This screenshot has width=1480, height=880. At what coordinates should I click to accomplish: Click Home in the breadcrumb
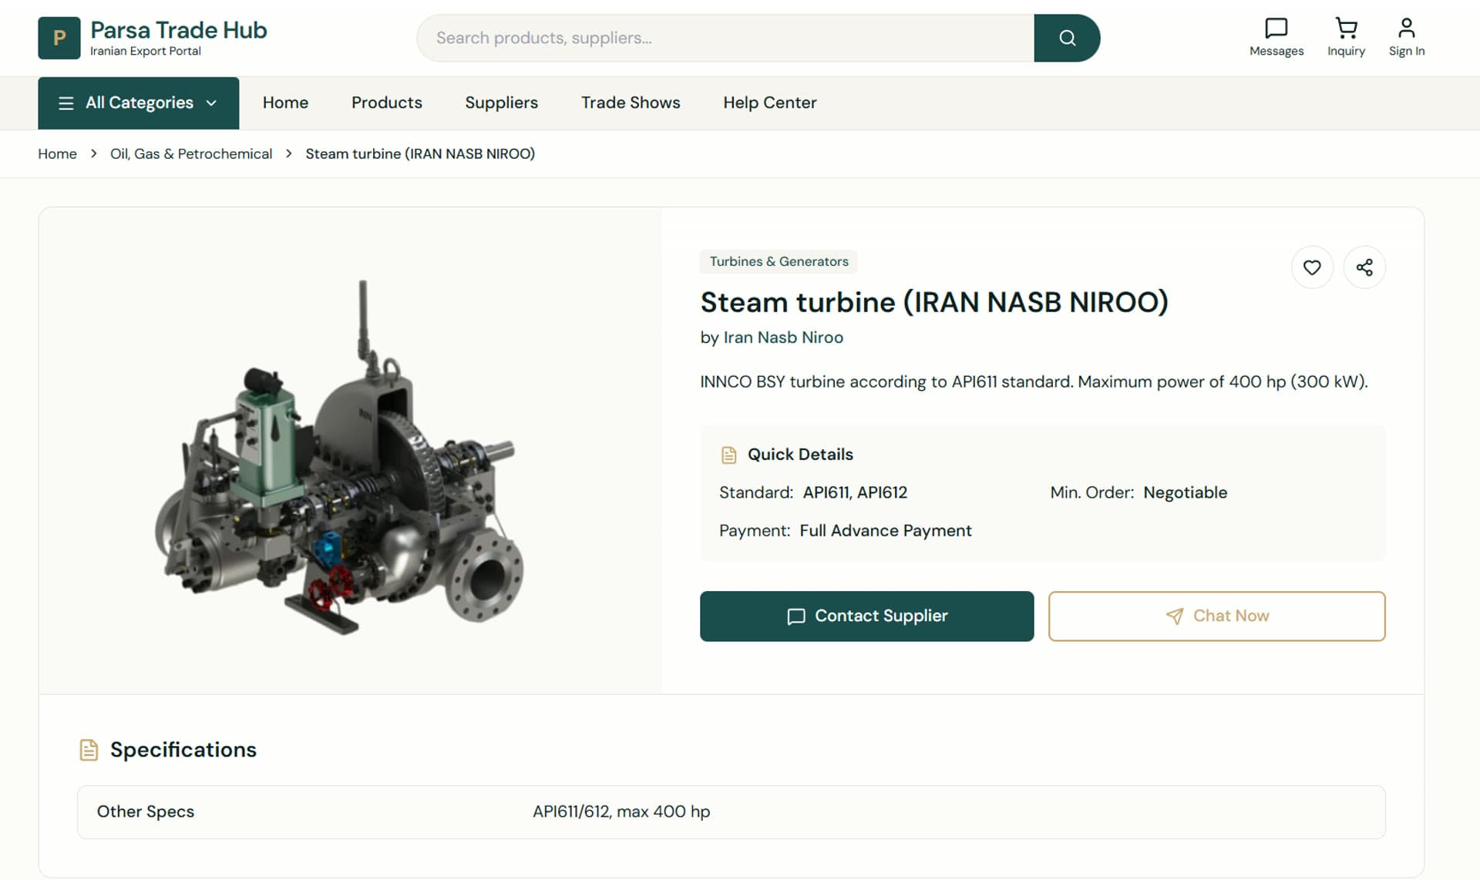58,154
